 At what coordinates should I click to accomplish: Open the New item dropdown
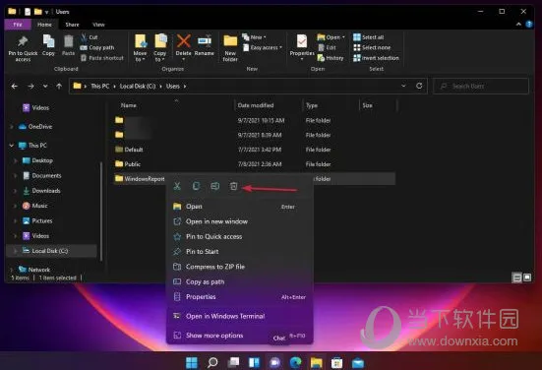(x=254, y=37)
